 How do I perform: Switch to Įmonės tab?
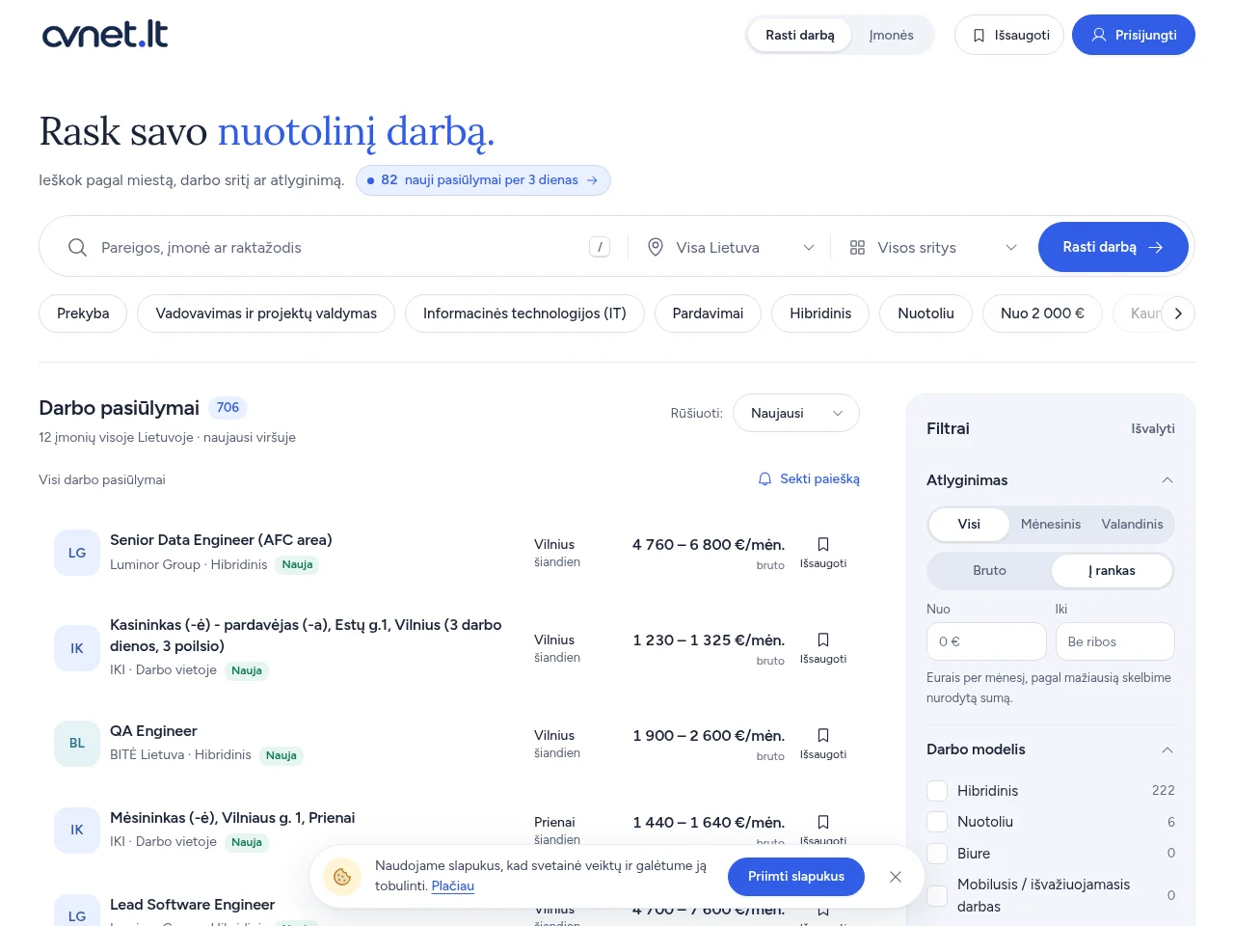[x=891, y=35]
